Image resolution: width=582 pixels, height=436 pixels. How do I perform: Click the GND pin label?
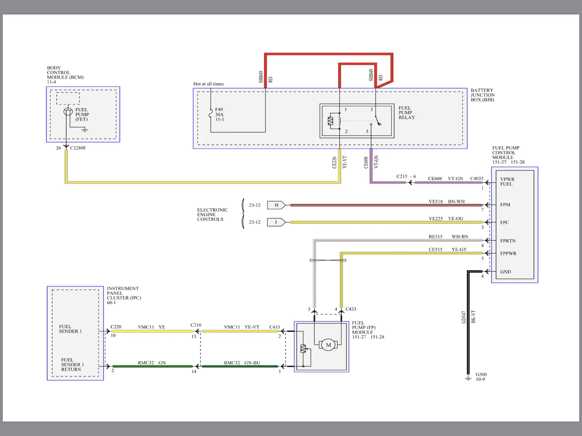pos(506,272)
